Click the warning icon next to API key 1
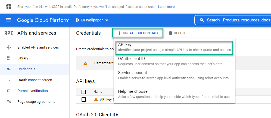271x118 pixels. [96, 100]
